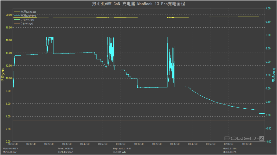
Task: Click the 00:30:00 time axis tick
Action: coord(67,144)
